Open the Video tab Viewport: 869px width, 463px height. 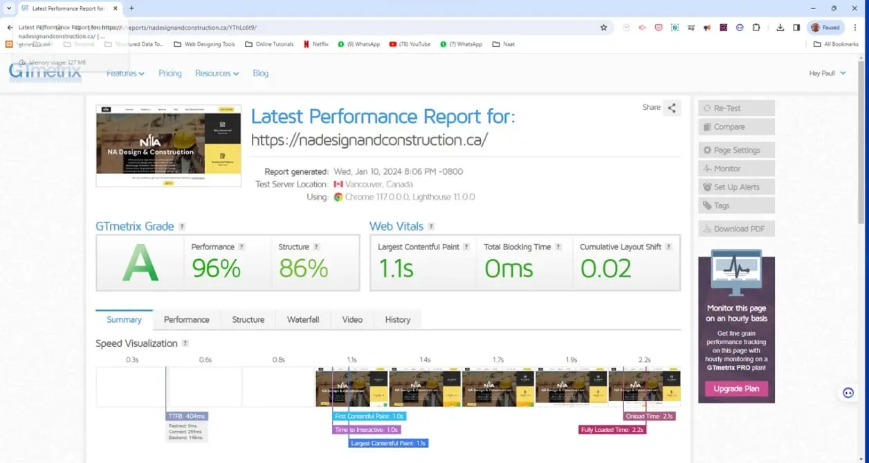tap(352, 320)
